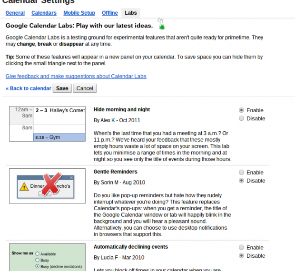Screen dimensions: 295x271
Task: Click the Hide morning and night preview thumbnail
Action: pos(47,124)
